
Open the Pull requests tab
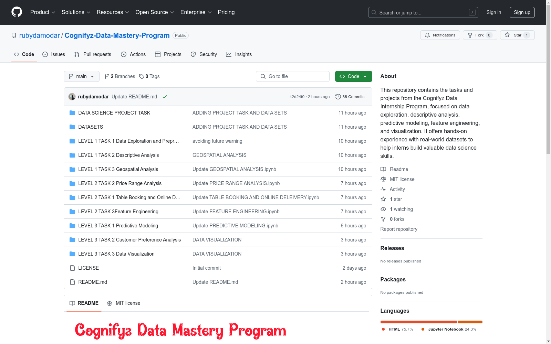[93, 54]
